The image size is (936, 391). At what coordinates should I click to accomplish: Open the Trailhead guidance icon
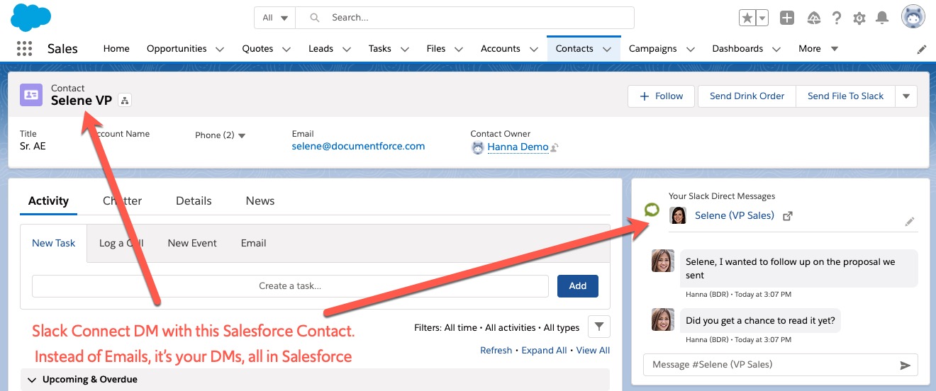(x=814, y=18)
